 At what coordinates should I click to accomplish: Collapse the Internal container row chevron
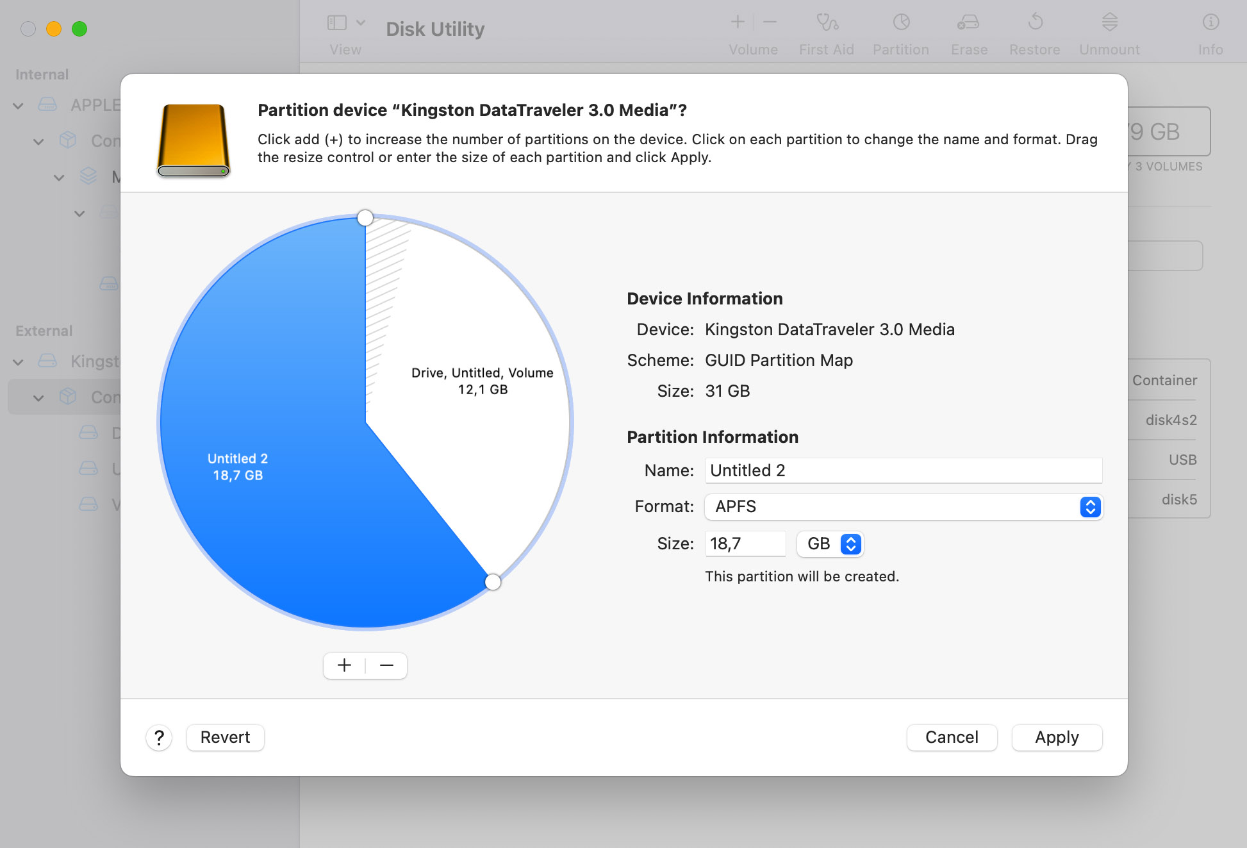[x=39, y=142]
